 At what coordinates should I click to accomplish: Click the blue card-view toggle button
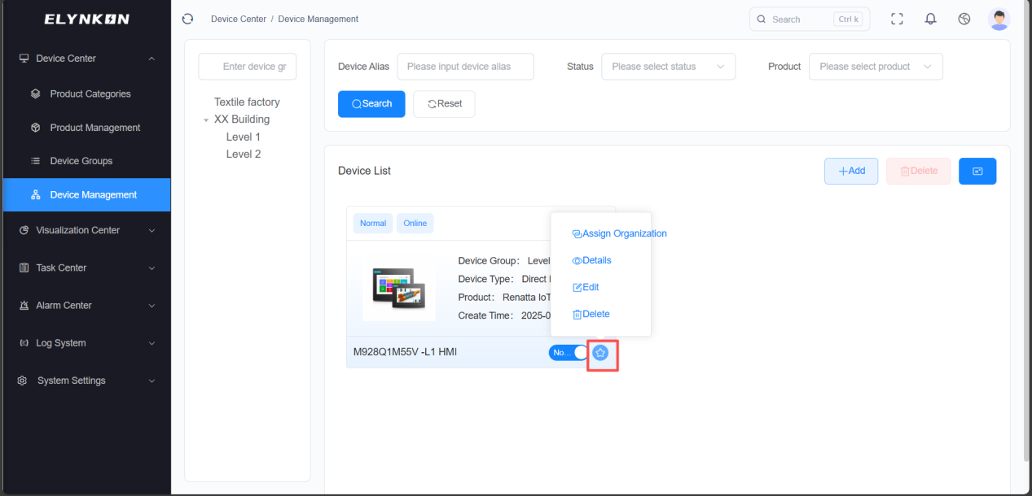click(977, 171)
